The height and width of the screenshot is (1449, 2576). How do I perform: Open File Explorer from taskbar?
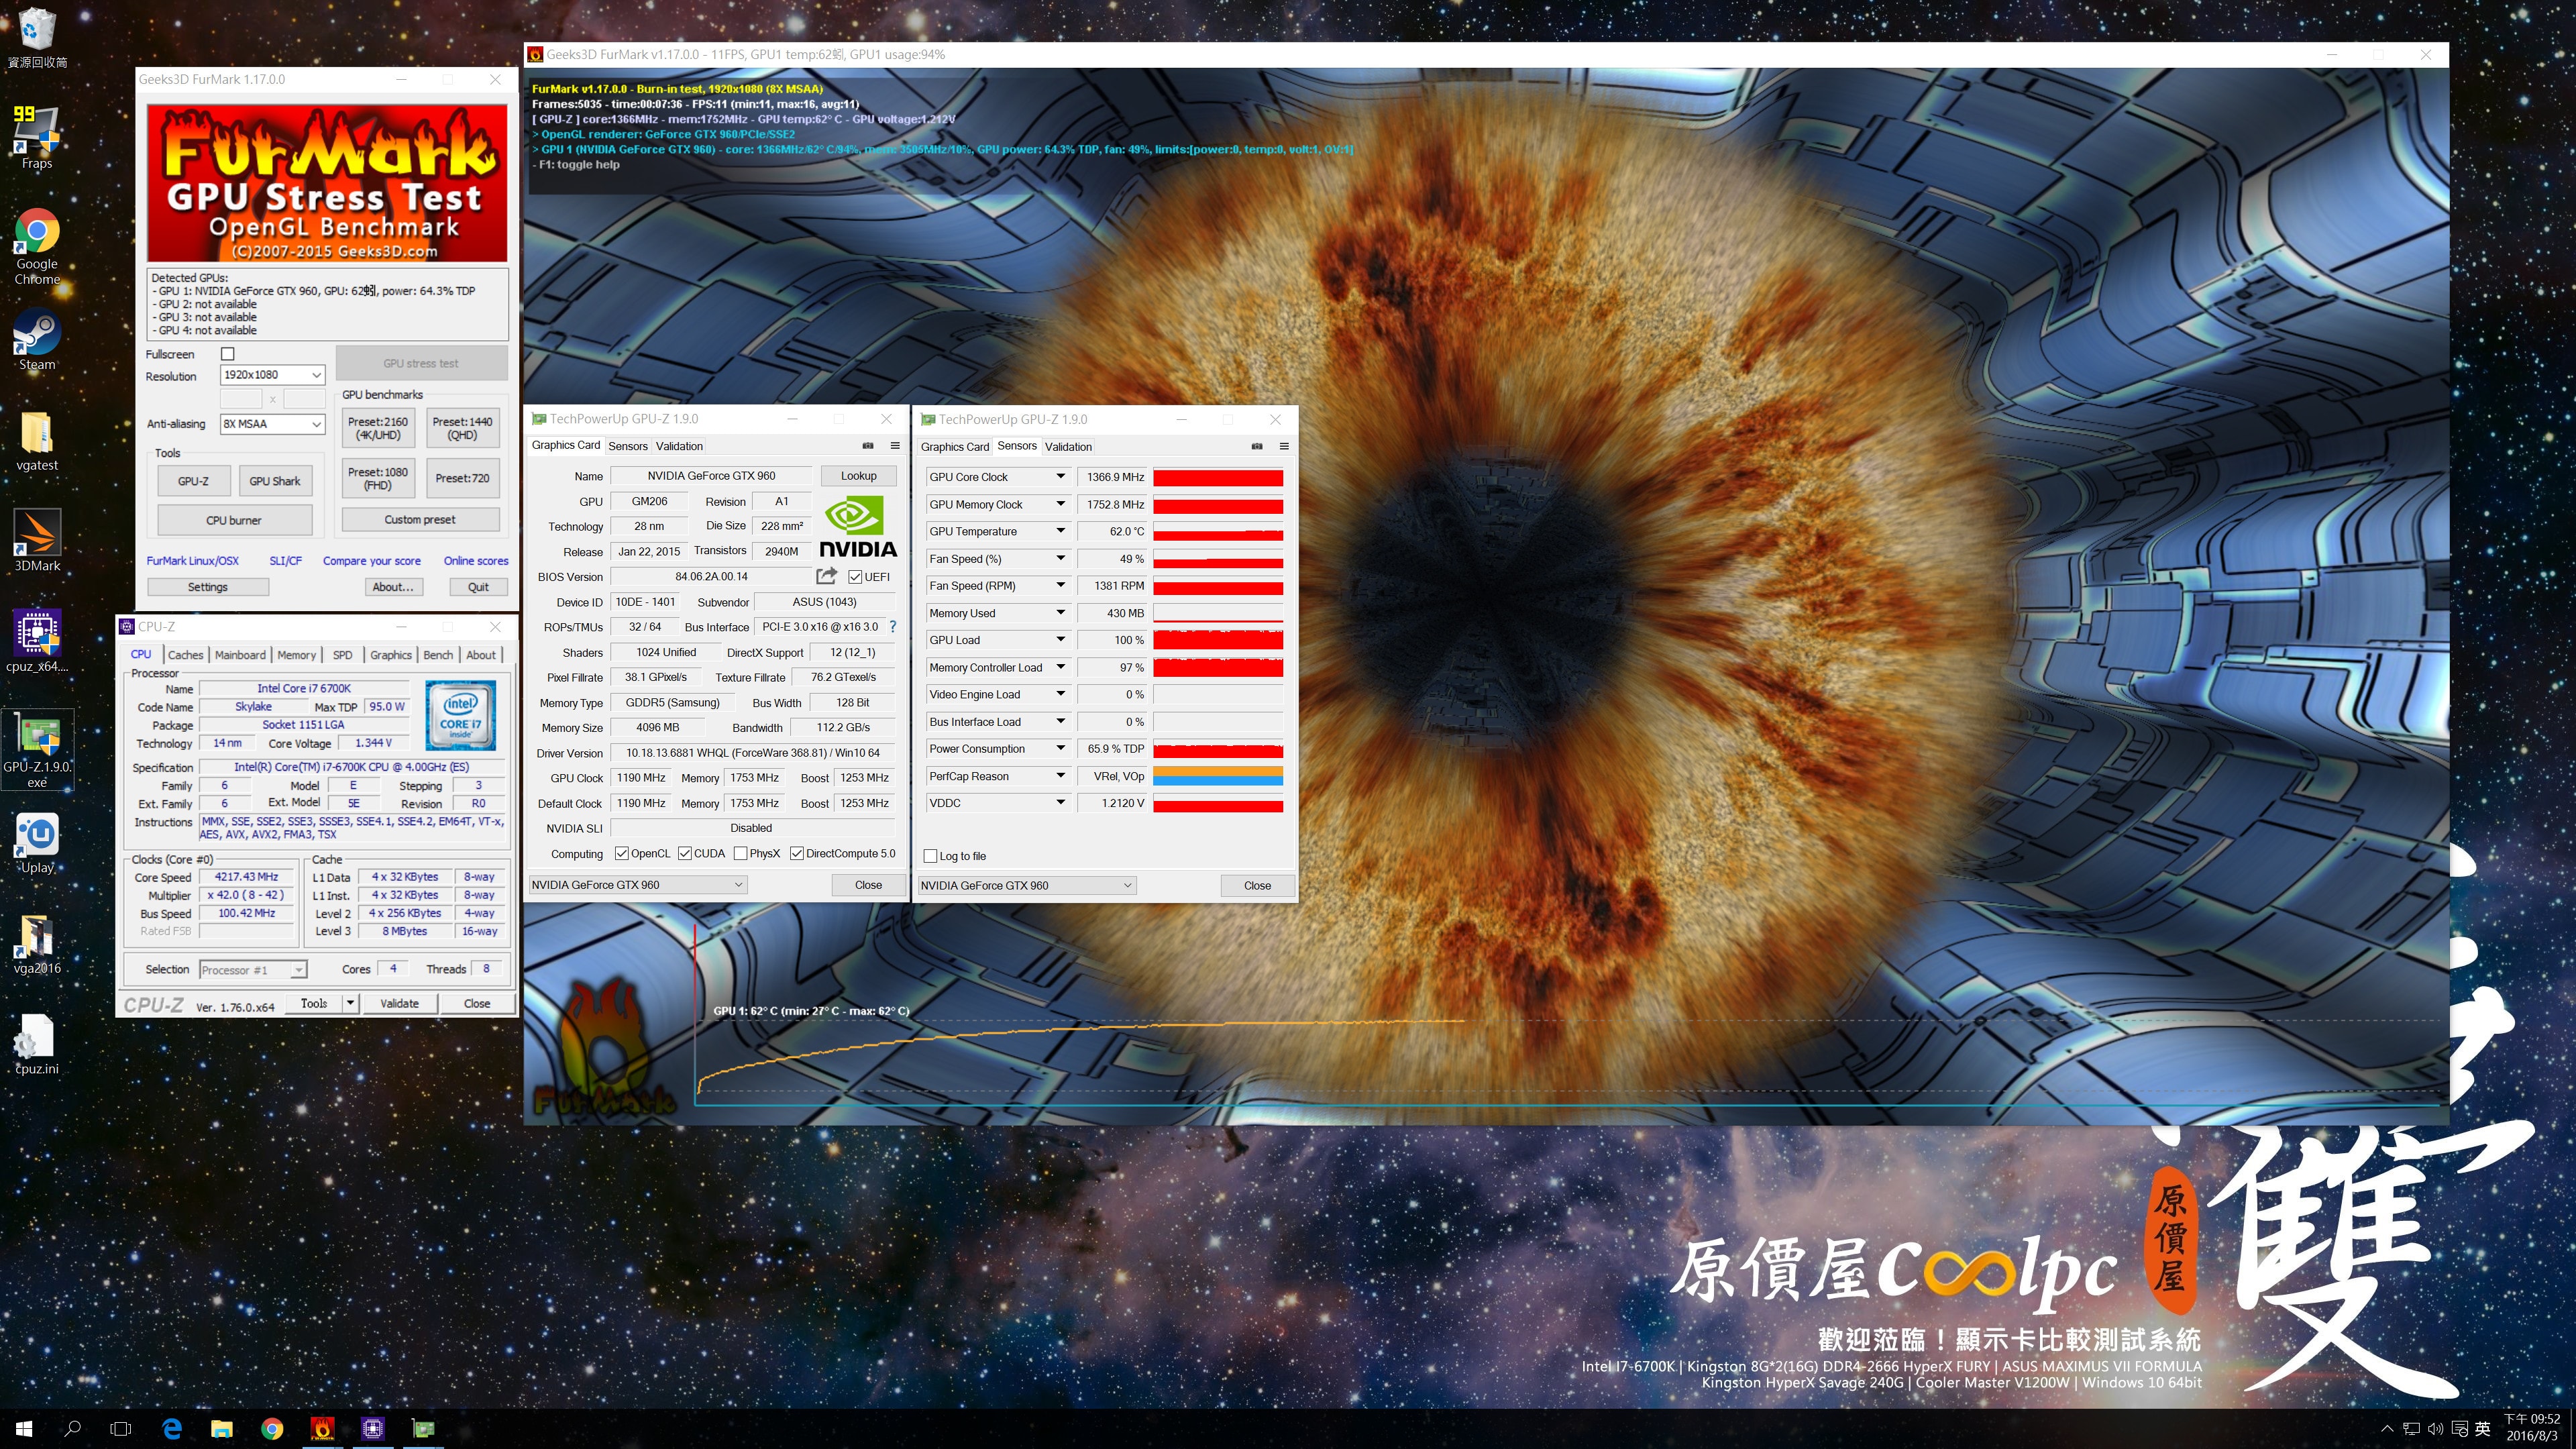[x=222, y=1429]
